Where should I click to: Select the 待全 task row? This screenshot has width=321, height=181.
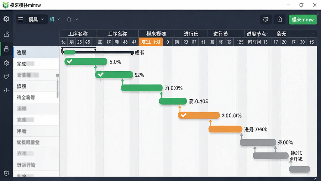[x=36, y=97]
